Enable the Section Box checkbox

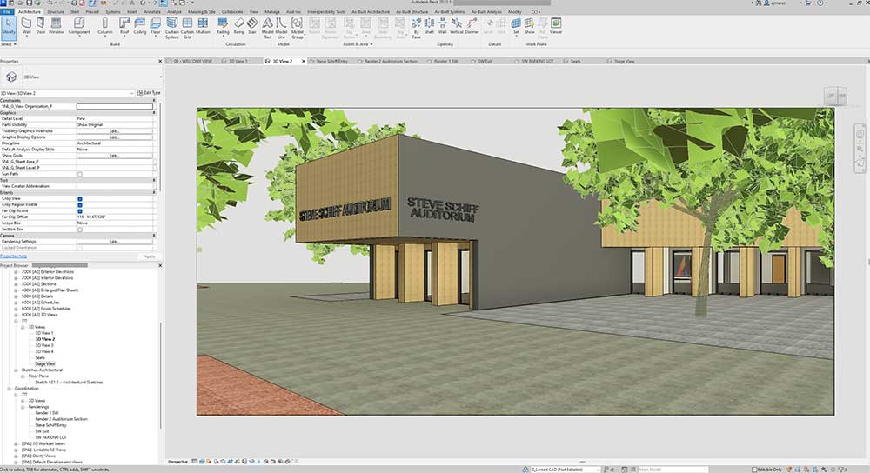tap(80, 229)
